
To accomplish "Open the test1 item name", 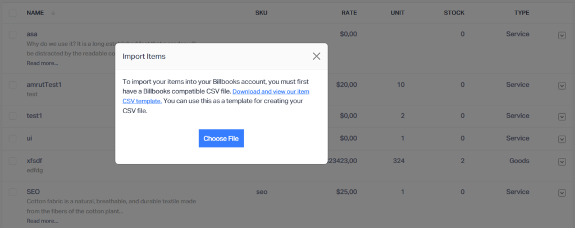I will pyautogui.click(x=34, y=115).
